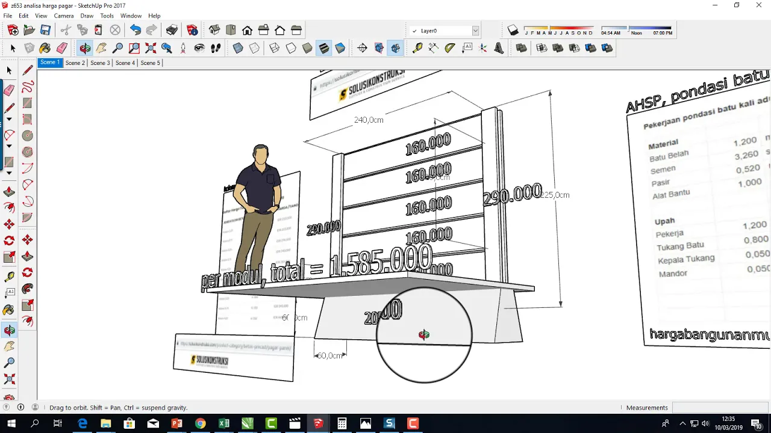Enable Hidden Line face style
Viewport: 771px width, 433px height.
[291, 48]
